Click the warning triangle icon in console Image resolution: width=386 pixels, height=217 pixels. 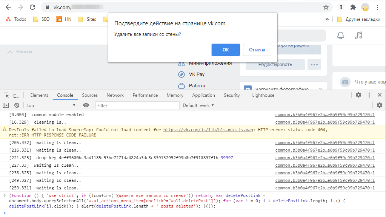[5, 129]
